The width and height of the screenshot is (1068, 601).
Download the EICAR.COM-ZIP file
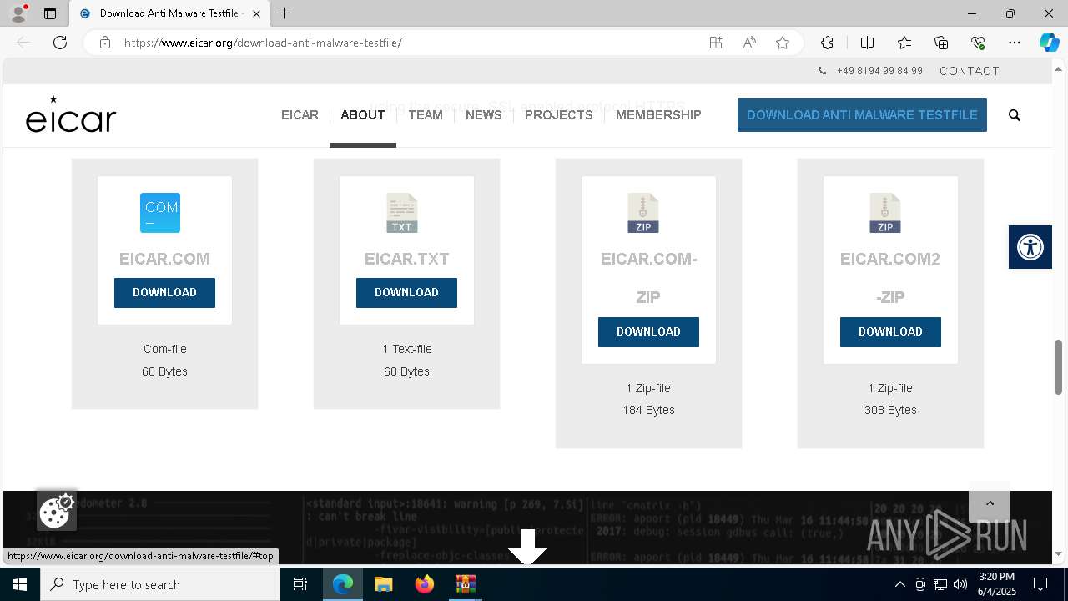(648, 331)
